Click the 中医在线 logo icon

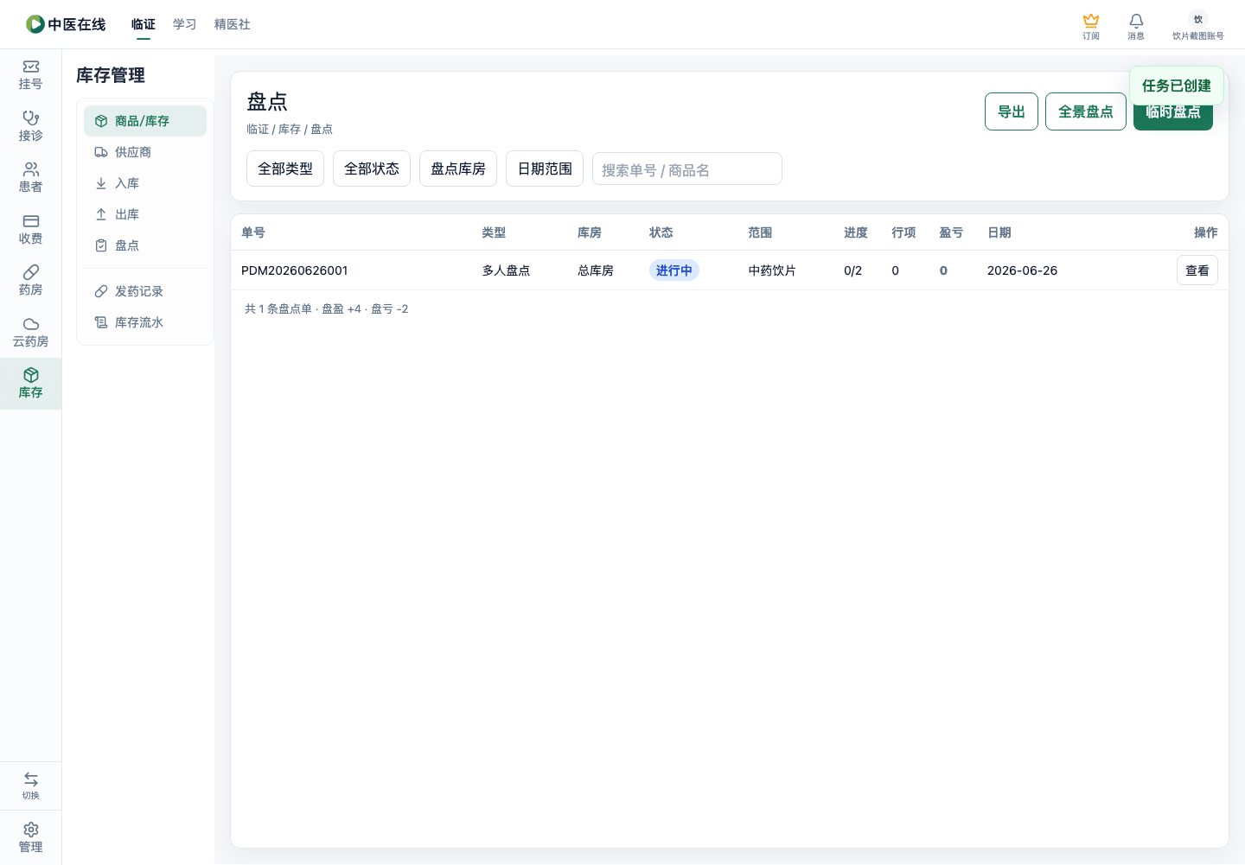(x=35, y=24)
